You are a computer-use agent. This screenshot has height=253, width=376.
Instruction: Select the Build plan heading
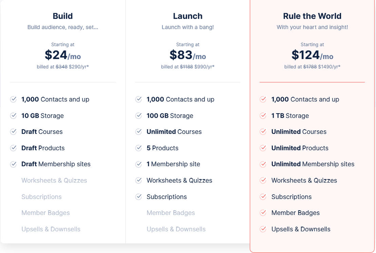[62, 16]
